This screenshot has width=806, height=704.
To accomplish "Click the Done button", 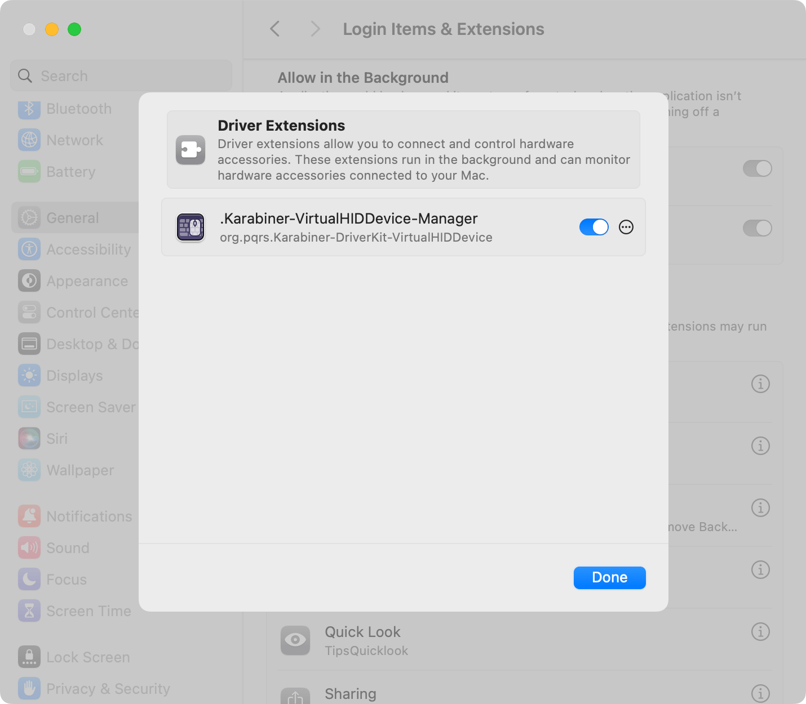I will (x=609, y=577).
